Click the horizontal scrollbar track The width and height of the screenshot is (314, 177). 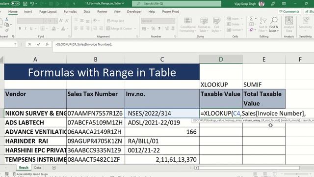coord(249,168)
